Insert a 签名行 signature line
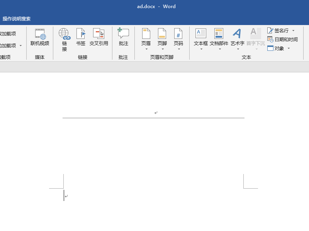309x231 pixels. tap(278, 31)
